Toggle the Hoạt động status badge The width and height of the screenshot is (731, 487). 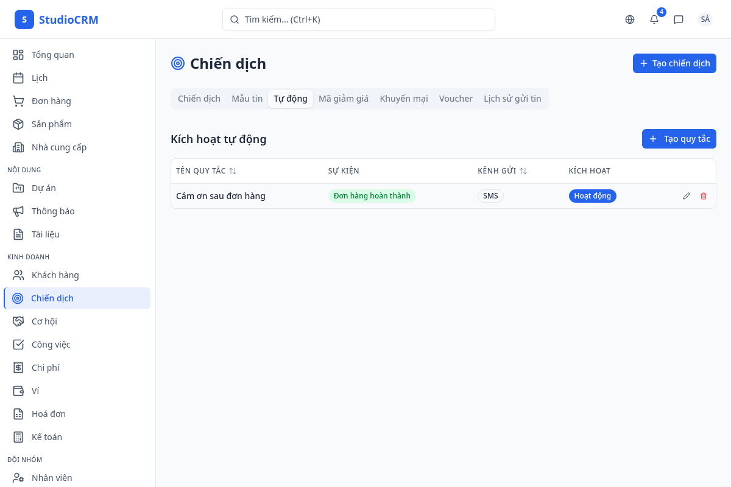click(x=592, y=196)
